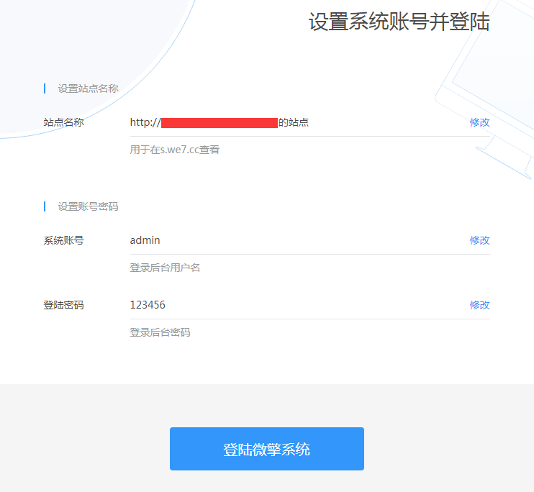Select the admin username field value
This screenshot has height=492, width=534.
[145, 240]
